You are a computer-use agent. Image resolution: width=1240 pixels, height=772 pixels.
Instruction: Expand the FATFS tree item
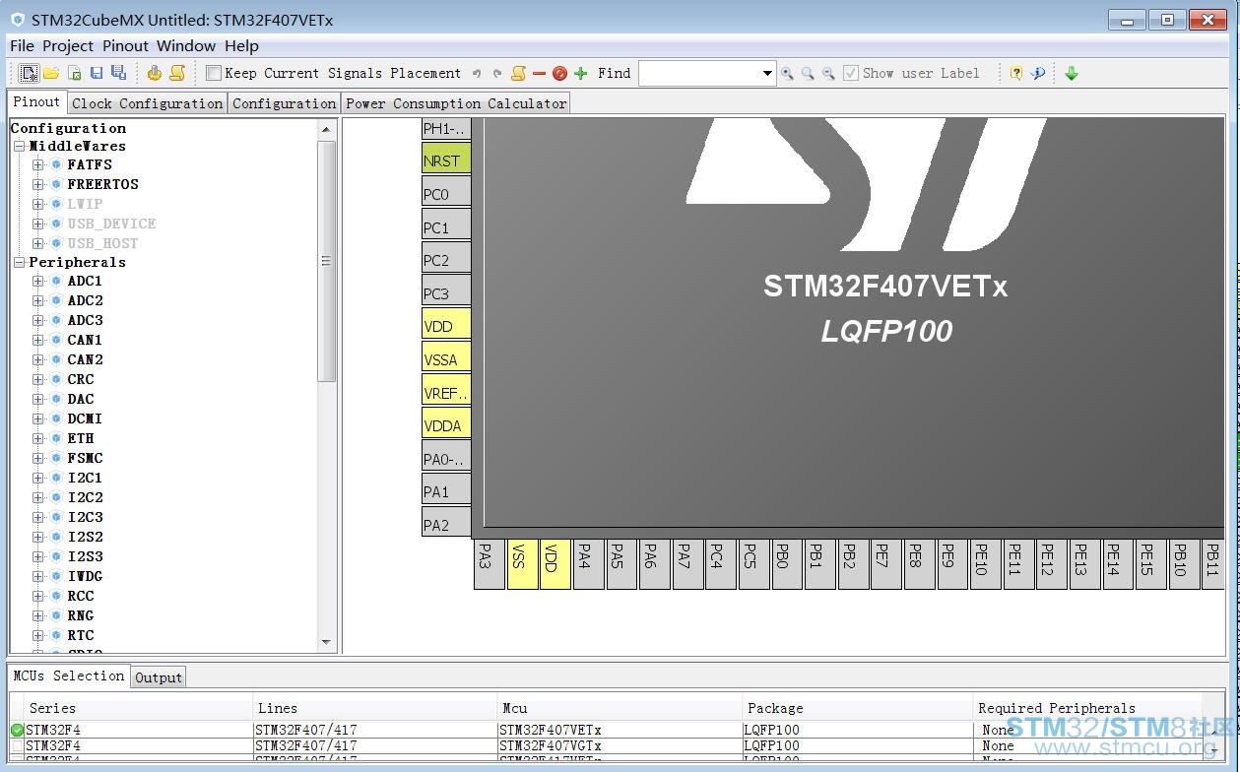(x=37, y=164)
